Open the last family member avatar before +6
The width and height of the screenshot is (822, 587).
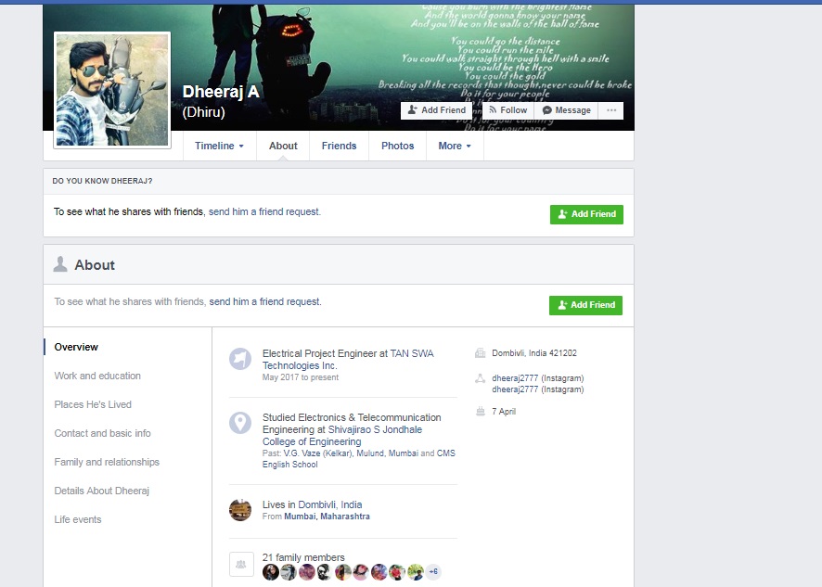416,572
